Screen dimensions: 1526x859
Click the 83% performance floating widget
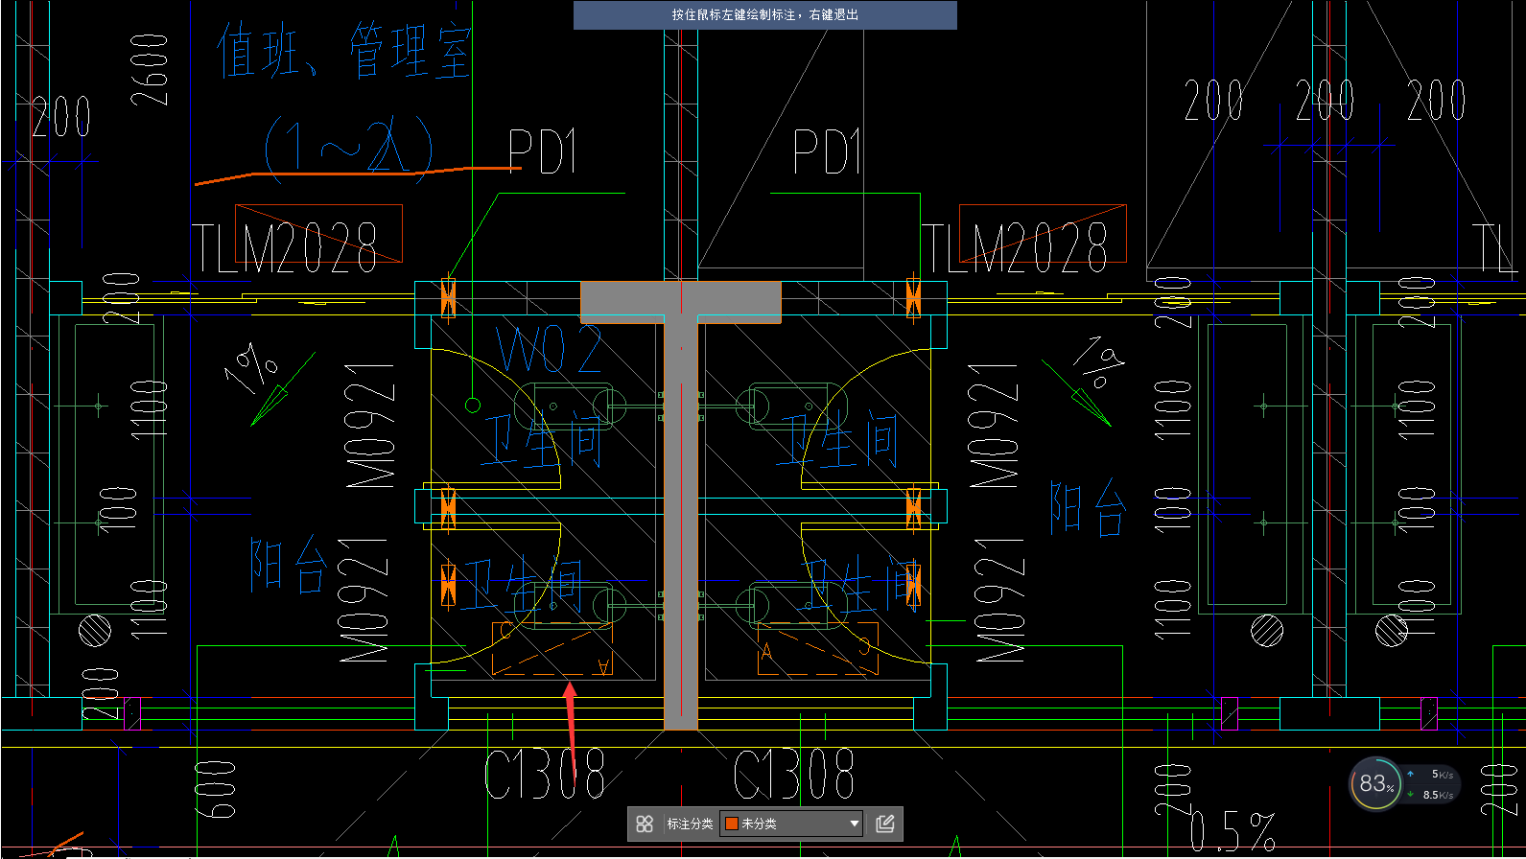coord(1376,783)
